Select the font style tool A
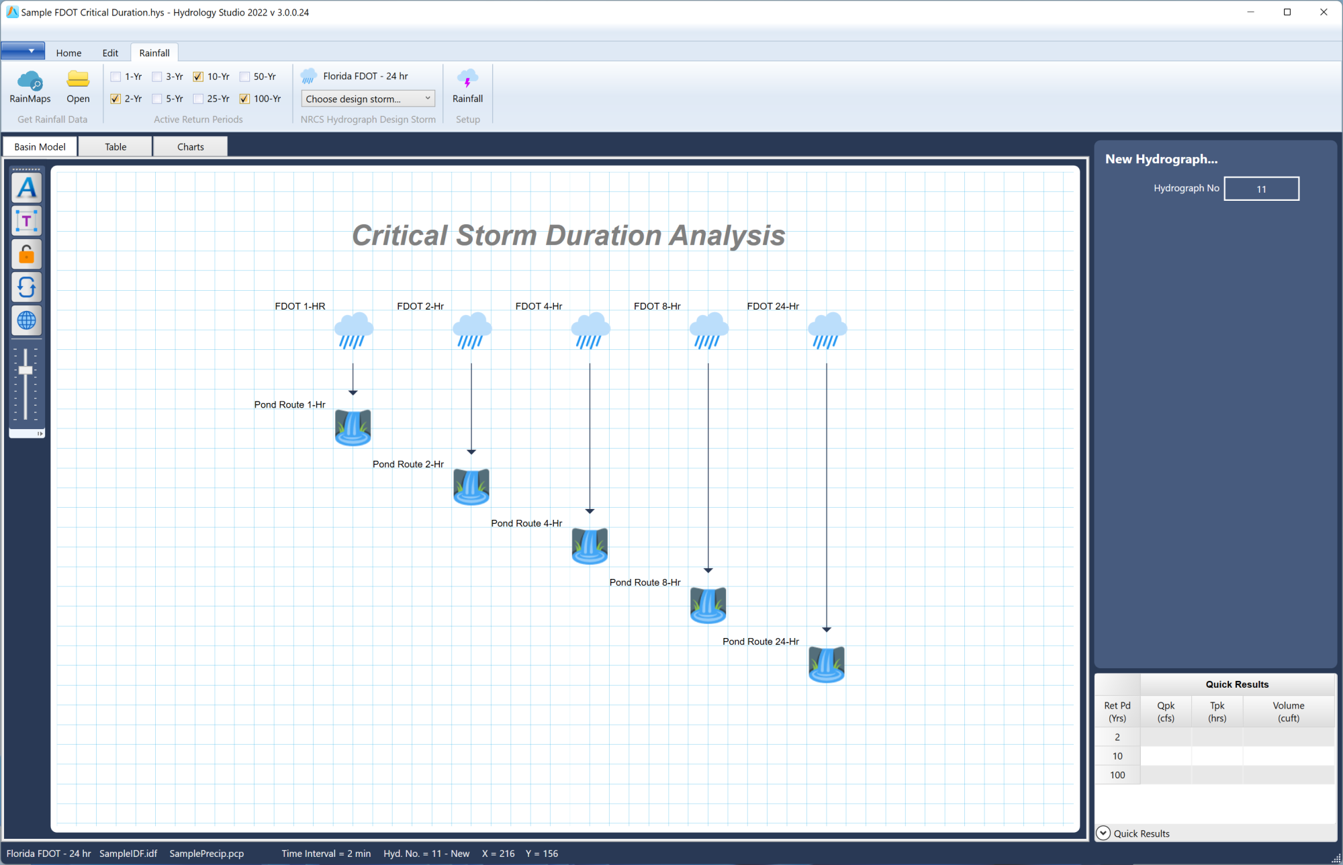Image resolution: width=1343 pixels, height=865 pixels. coord(26,187)
